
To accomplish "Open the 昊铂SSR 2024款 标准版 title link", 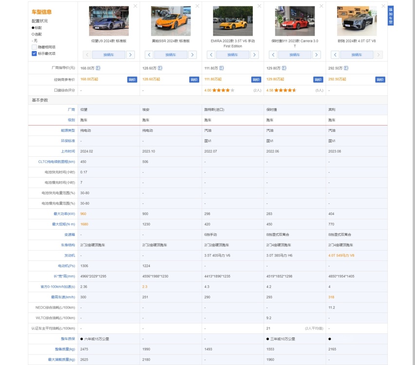I will [170, 41].
